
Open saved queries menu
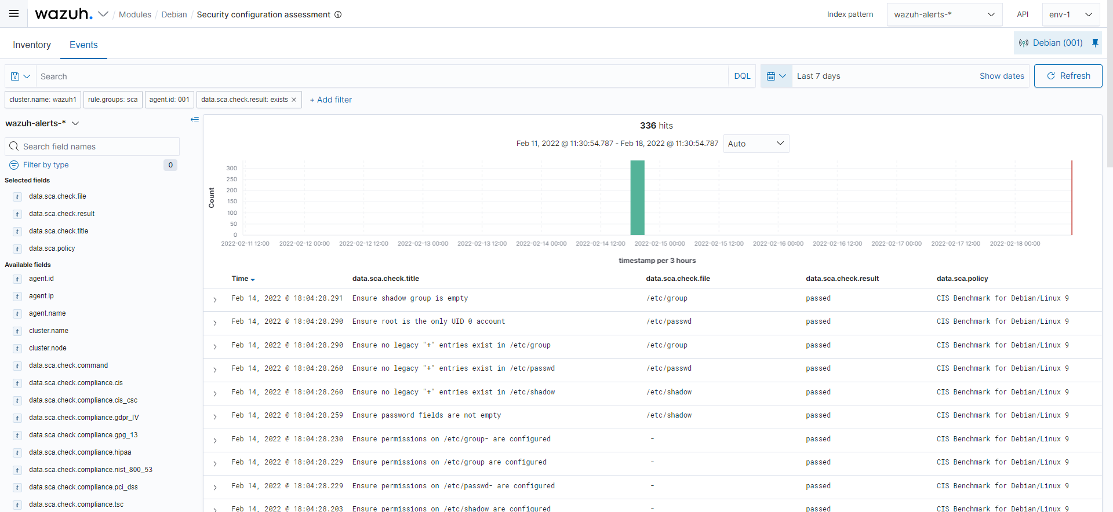(20, 76)
